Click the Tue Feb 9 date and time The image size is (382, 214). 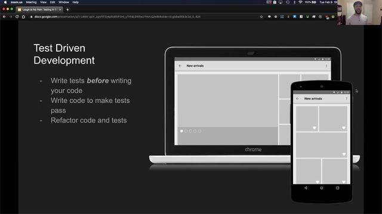point(328,2)
